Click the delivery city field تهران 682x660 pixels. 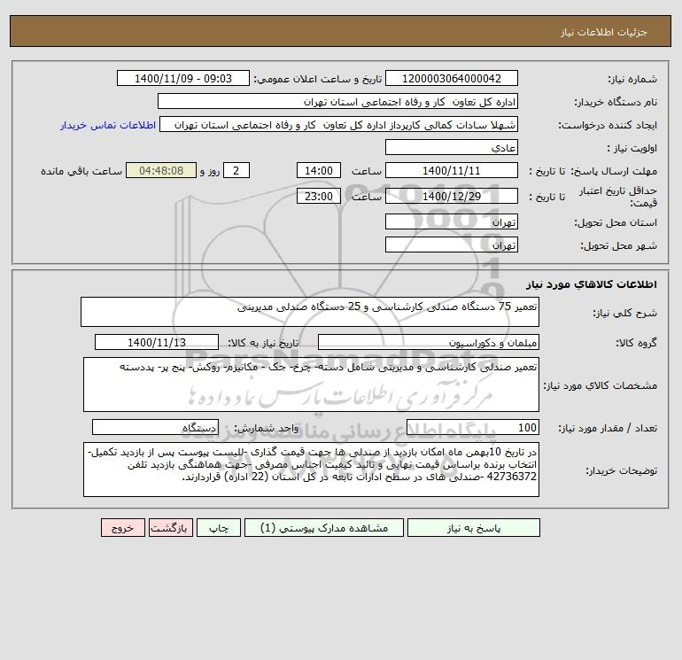(x=452, y=245)
